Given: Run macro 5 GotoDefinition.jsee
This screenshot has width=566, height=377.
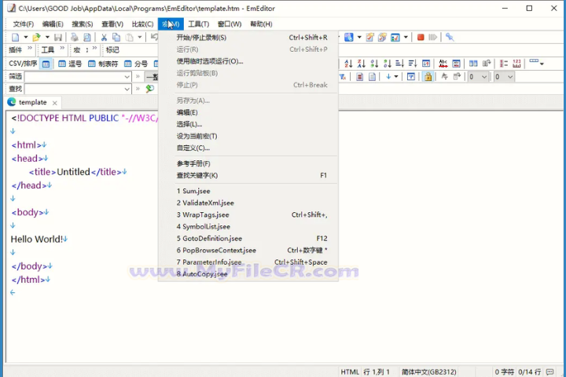Looking at the screenshot, I should (248, 239).
